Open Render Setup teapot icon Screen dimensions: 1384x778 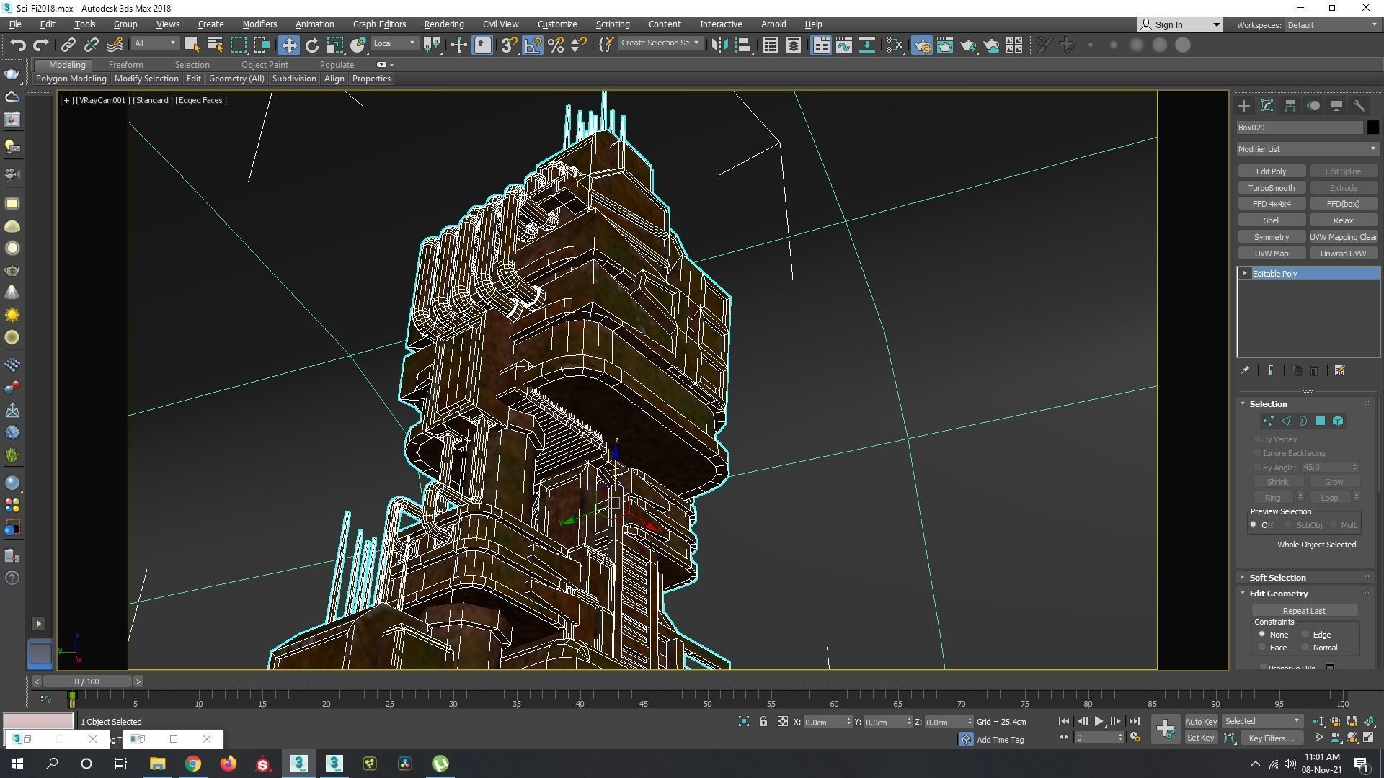tap(922, 45)
